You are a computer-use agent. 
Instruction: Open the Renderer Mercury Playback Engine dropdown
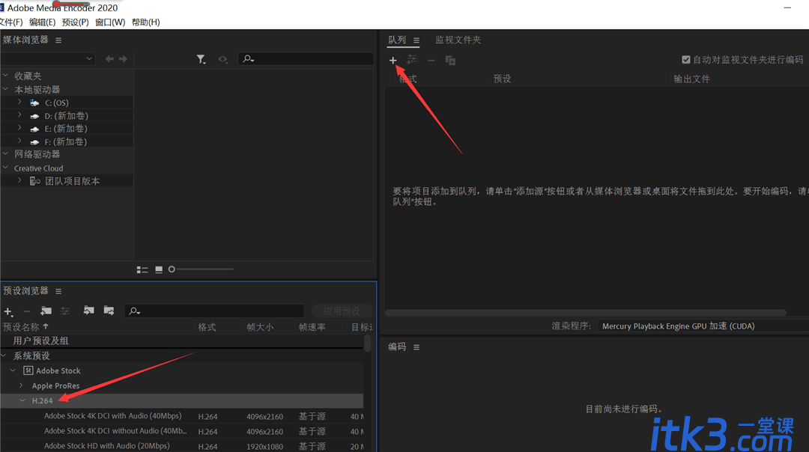[x=703, y=326]
